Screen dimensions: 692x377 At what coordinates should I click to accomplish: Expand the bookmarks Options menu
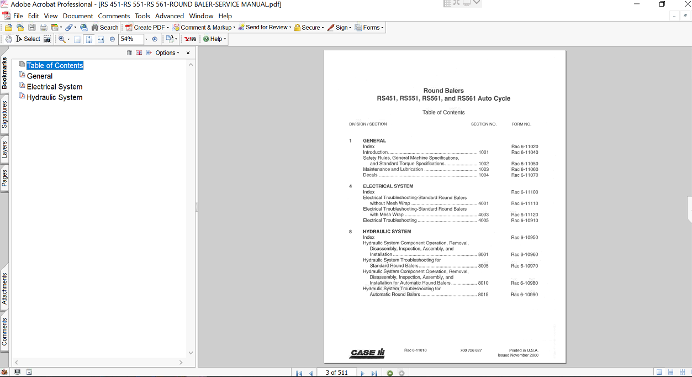tap(167, 53)
